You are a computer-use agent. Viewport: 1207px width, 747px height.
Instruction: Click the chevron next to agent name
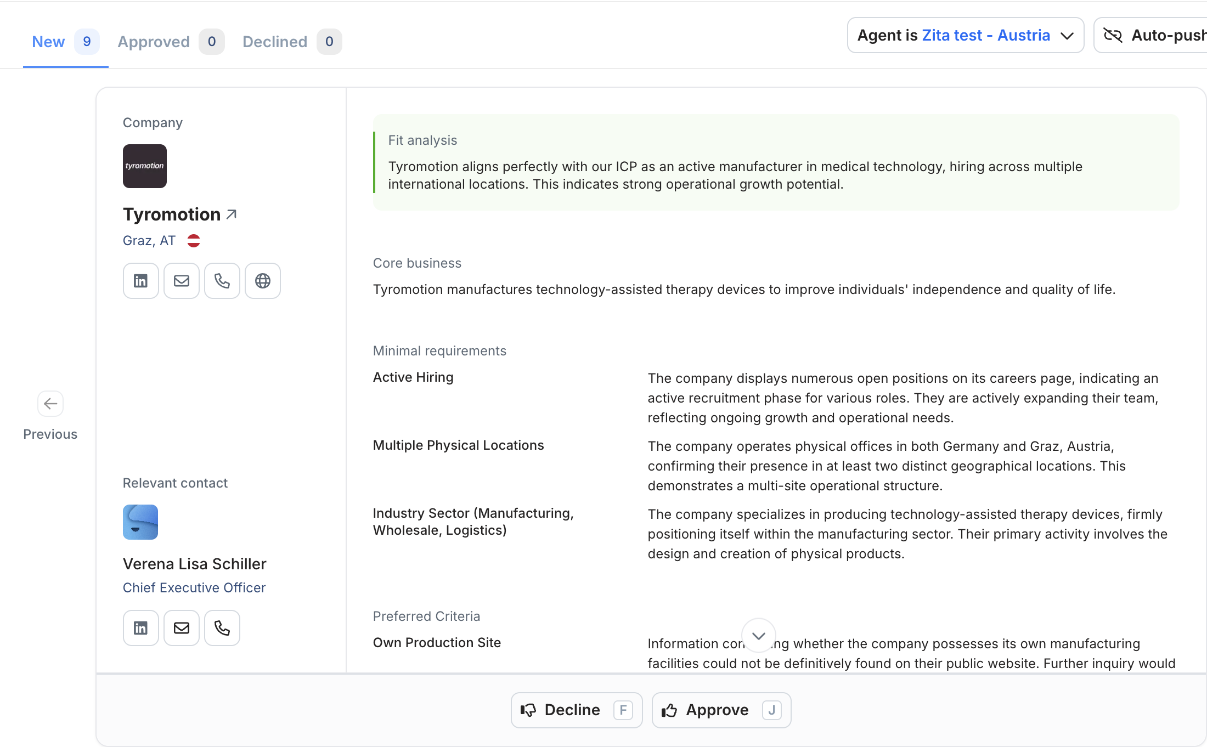coord(1067,36)
